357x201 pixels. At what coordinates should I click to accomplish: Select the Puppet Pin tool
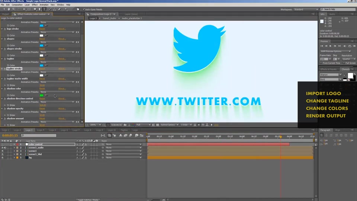66,9
